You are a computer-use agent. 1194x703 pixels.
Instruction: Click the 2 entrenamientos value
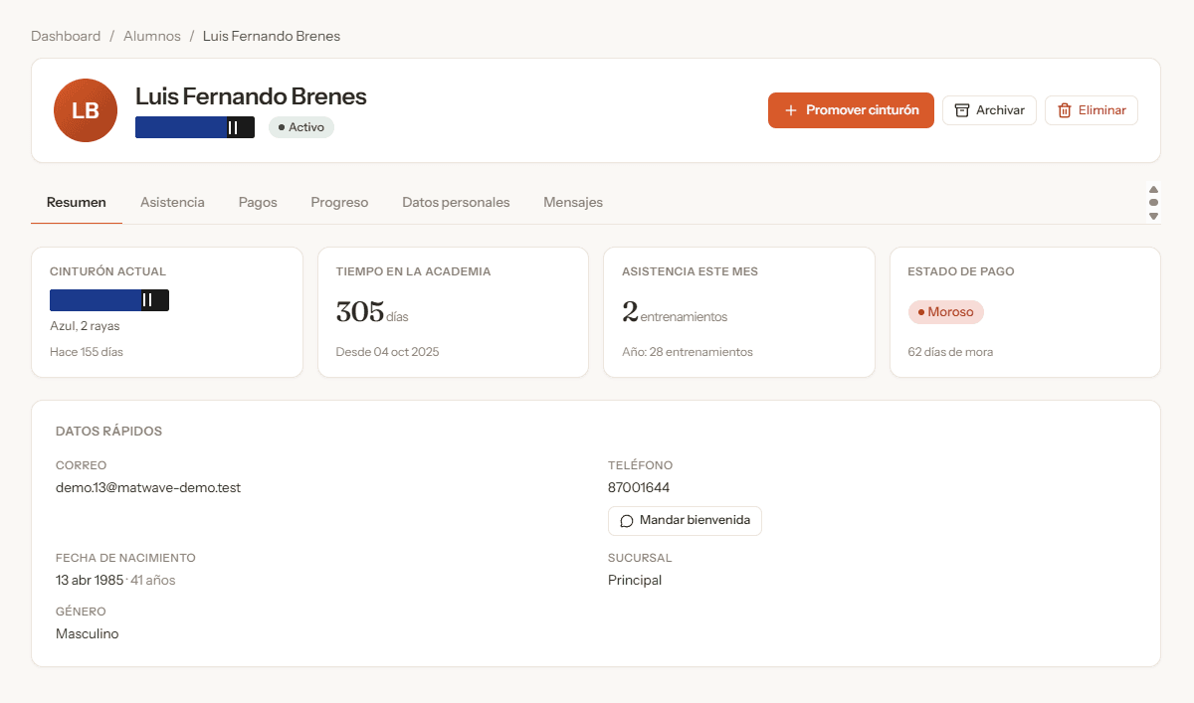(675, 312)
